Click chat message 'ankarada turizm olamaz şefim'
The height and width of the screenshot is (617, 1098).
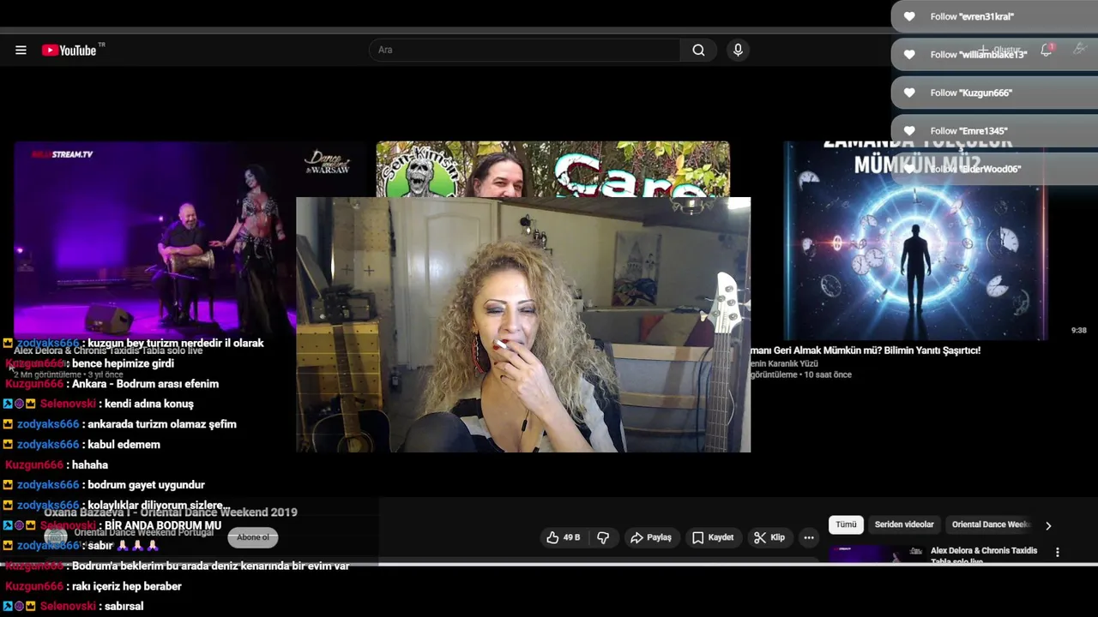[162, 424]
